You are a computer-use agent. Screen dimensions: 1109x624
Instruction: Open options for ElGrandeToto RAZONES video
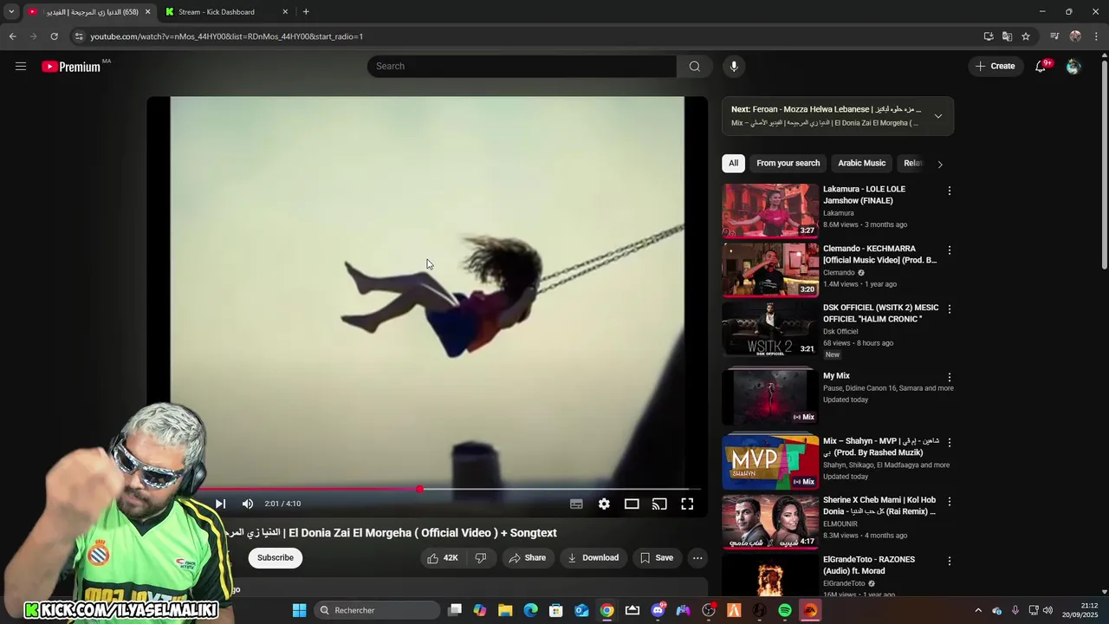pyautogui.click(x=950, y=562)
